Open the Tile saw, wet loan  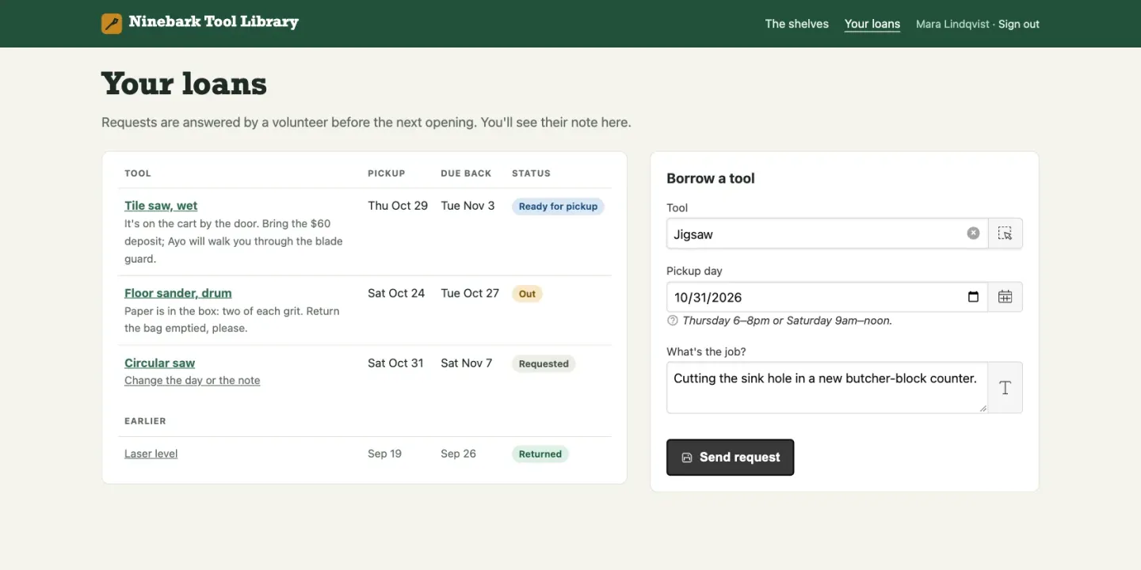click(161, 205)
